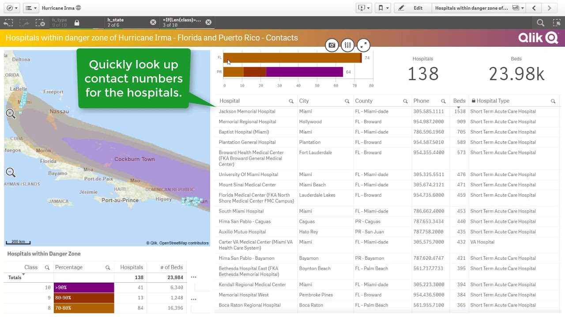This screenshot has height=317, width=565.
Task: Expand the bar chart to full screen
Action: pyautogui.click(x=363, y=45)
